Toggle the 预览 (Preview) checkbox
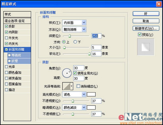Viewport: 163px width, 125px height. coord(140,35)
